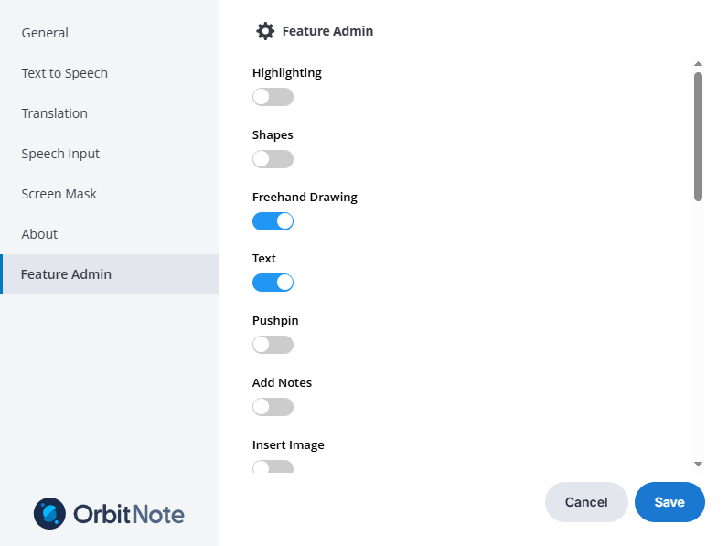Turn on the Add Notes toggle
Screen dimensions: 728x546
pos(273,407)
